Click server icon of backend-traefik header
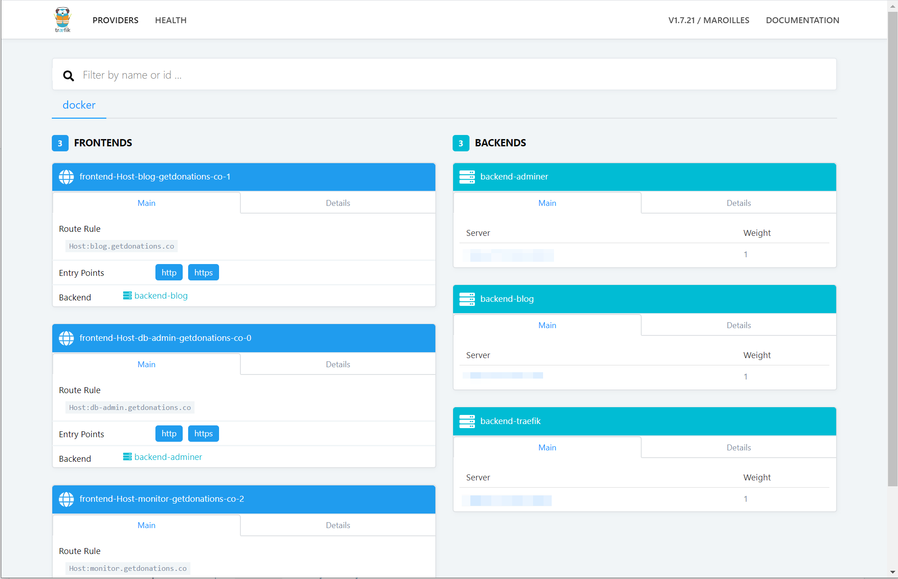898x579 pixels. pyautogui.click(x=467, y=421)
